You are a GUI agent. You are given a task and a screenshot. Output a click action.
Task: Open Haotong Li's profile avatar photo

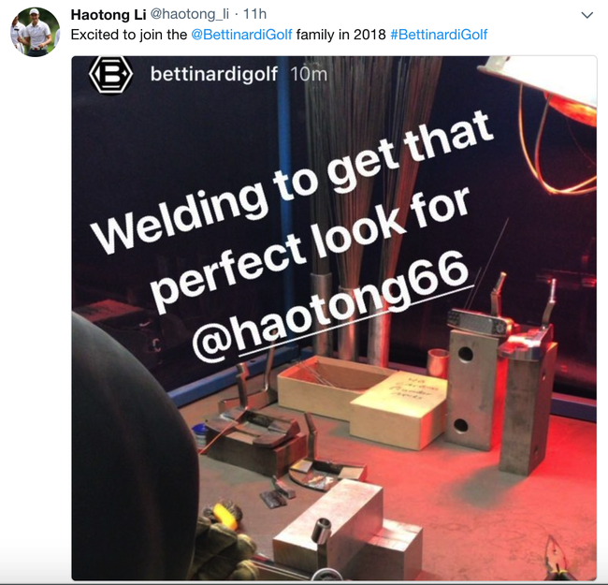pos(36,32)
